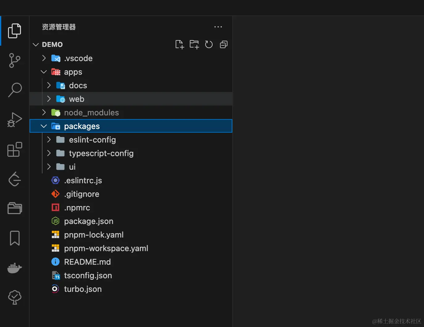Expand the .vscode folder chevron
This screenshot has height=327, width=424.
click(44, 58)
